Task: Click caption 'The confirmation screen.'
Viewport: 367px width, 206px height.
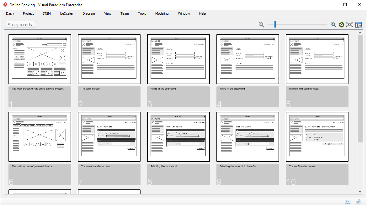Action: (303, 166)
